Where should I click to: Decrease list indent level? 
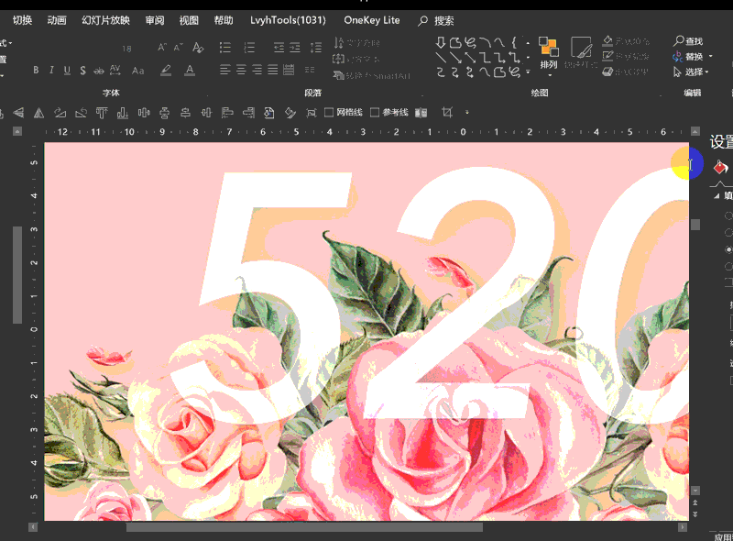coord(279,48)
